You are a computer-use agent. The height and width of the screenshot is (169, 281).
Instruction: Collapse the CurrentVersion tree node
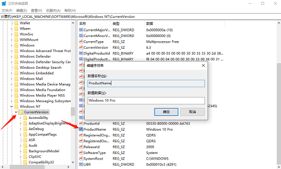(16, 112)
